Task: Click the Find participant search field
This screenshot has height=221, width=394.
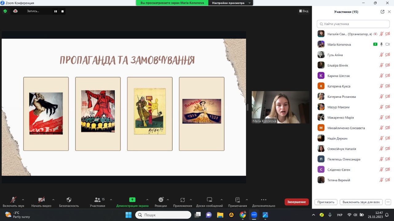Action: coord(353,24)
